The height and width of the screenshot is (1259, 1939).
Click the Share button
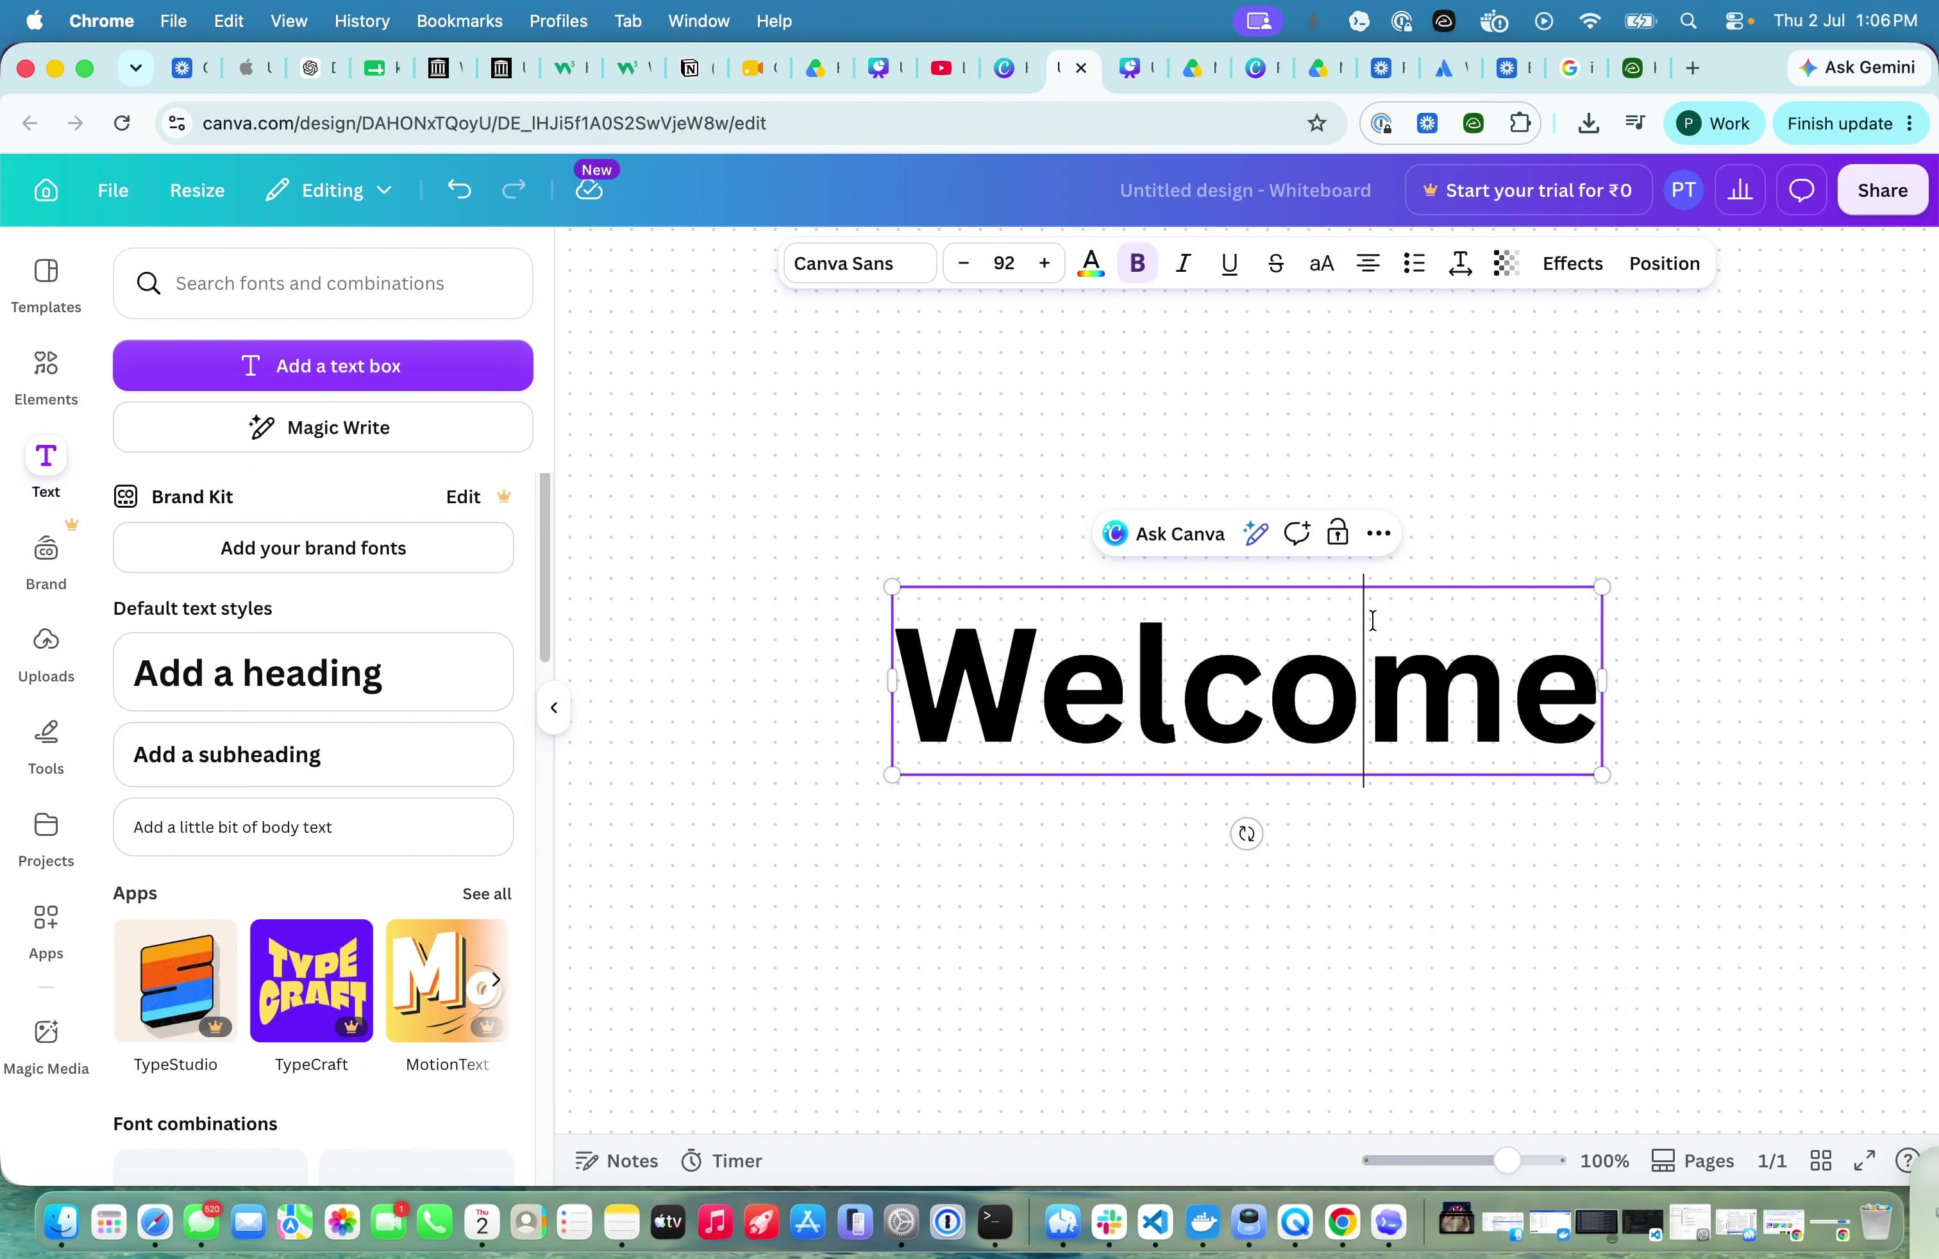pos(1882,190)
